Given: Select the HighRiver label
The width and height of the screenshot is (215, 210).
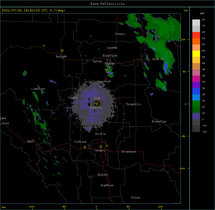Looking at the screenshot, I should 107,185.
